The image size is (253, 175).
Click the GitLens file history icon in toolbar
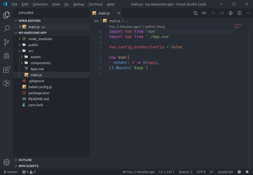tap(231, 13)
